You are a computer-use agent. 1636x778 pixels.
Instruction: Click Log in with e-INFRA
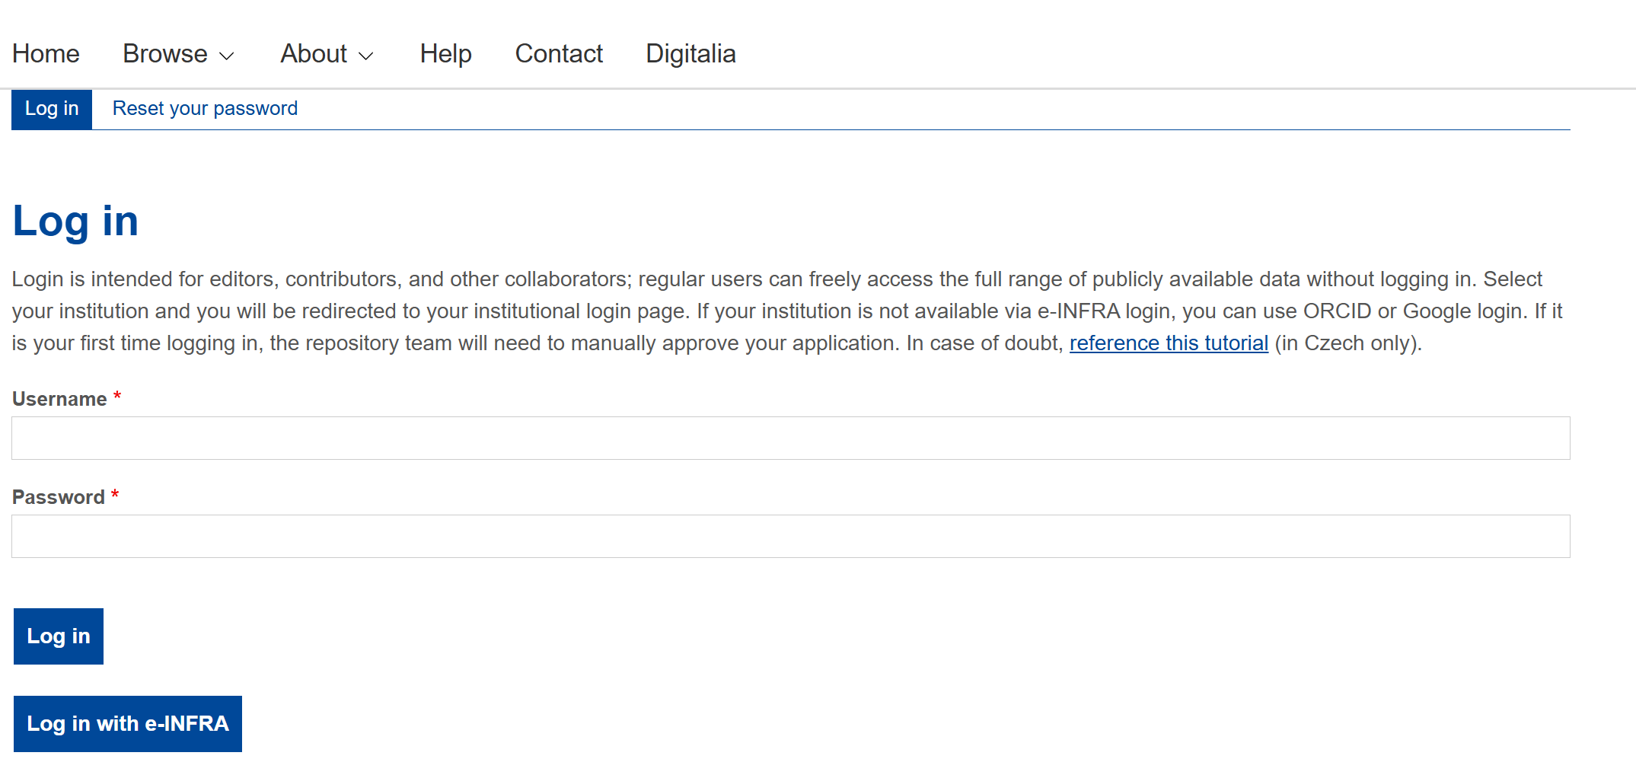pyautogui.click(x=127, y=724)
